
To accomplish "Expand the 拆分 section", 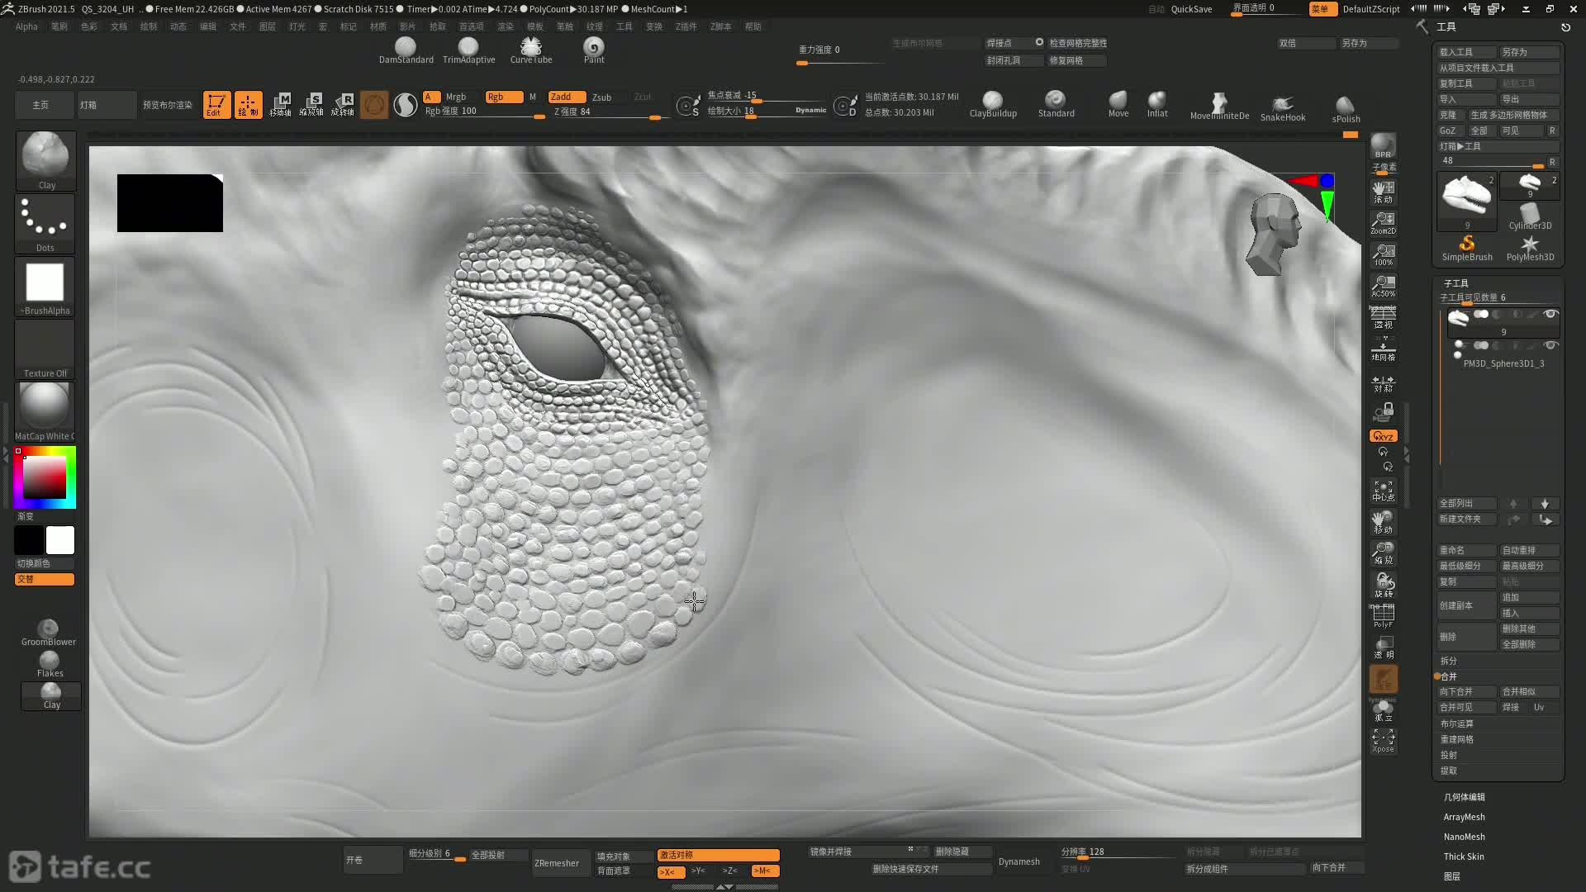I will click(x=1448, y=661).
